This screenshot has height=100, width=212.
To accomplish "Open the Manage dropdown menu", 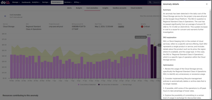I will tap(16, 2).
